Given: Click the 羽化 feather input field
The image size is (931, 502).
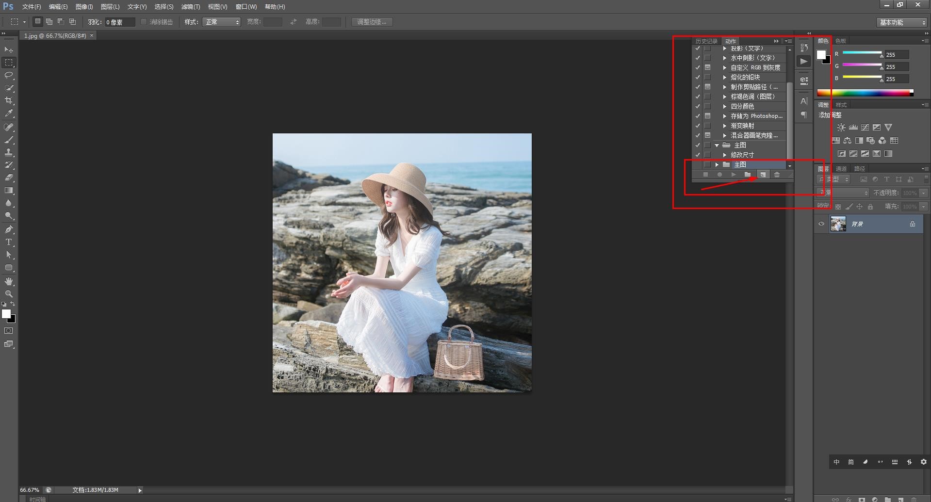Looking at the screenshot, I should point(119,22).
